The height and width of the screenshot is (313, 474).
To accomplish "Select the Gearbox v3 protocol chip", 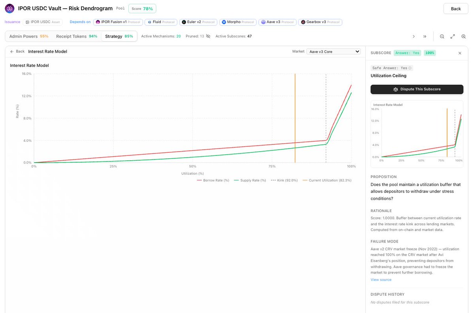I will pos(320,22).
